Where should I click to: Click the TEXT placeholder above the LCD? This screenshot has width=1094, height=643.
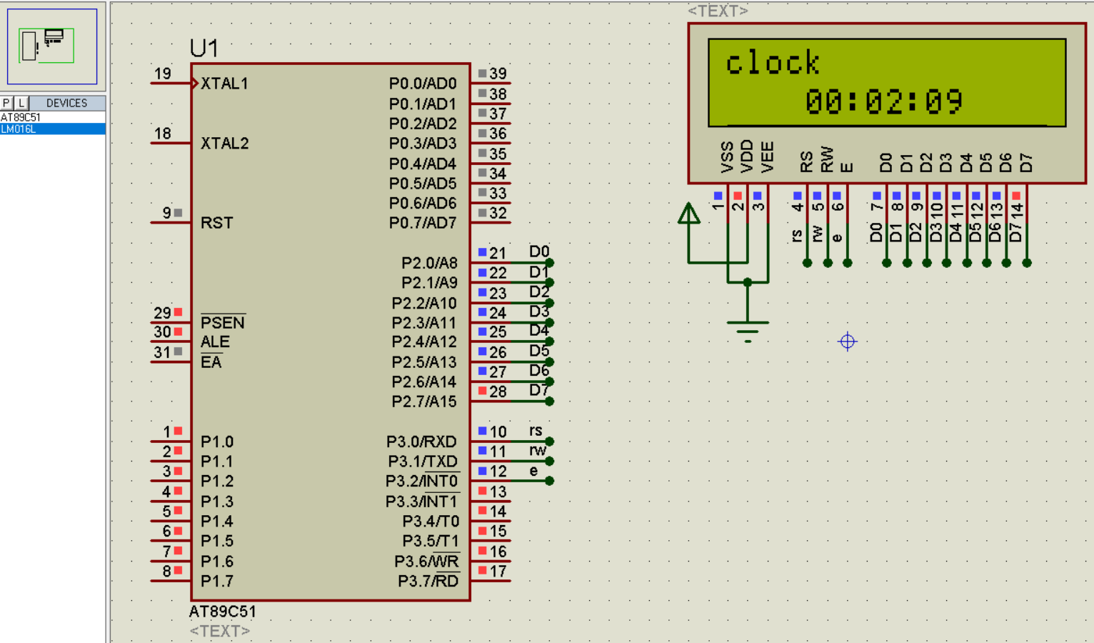(718, 11)
